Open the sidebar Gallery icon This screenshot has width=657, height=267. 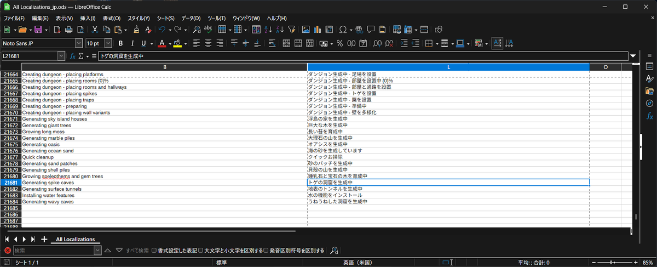point(650,91)
